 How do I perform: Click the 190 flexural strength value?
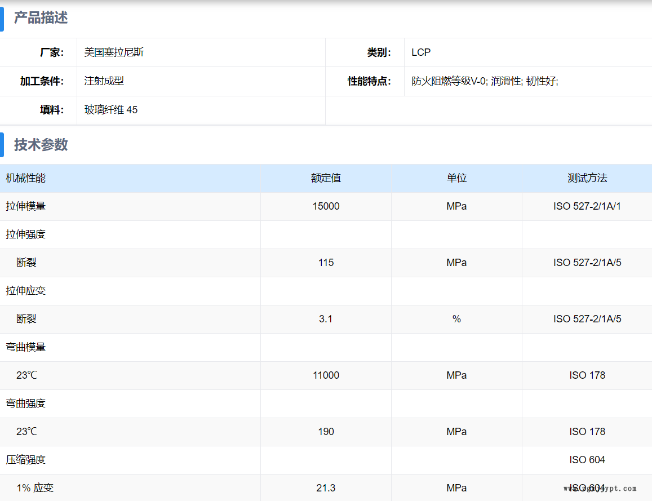pyautogui.click(x=326, y=432)
